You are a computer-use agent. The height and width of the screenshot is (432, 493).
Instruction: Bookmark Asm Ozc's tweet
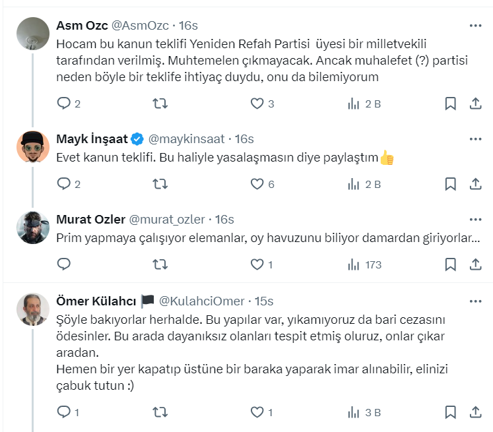(x=450, y=104)
